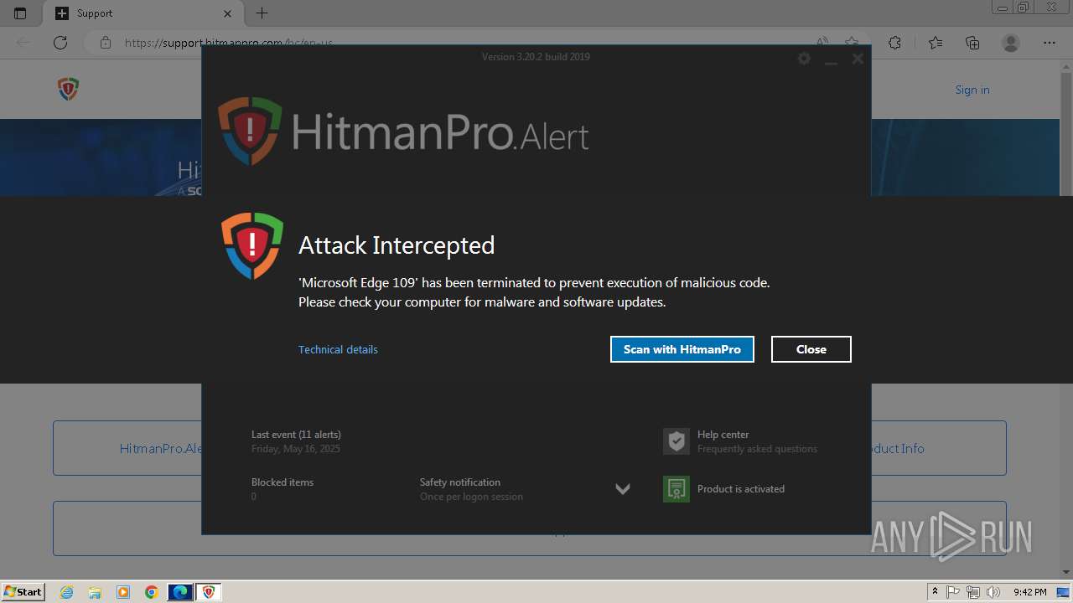
Task: Open the Technical details link
Action: pyautogui.click(x=338, y=349)
